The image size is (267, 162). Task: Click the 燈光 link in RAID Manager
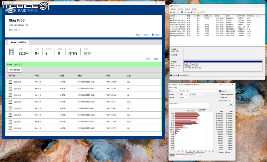[x=138, y=35]
